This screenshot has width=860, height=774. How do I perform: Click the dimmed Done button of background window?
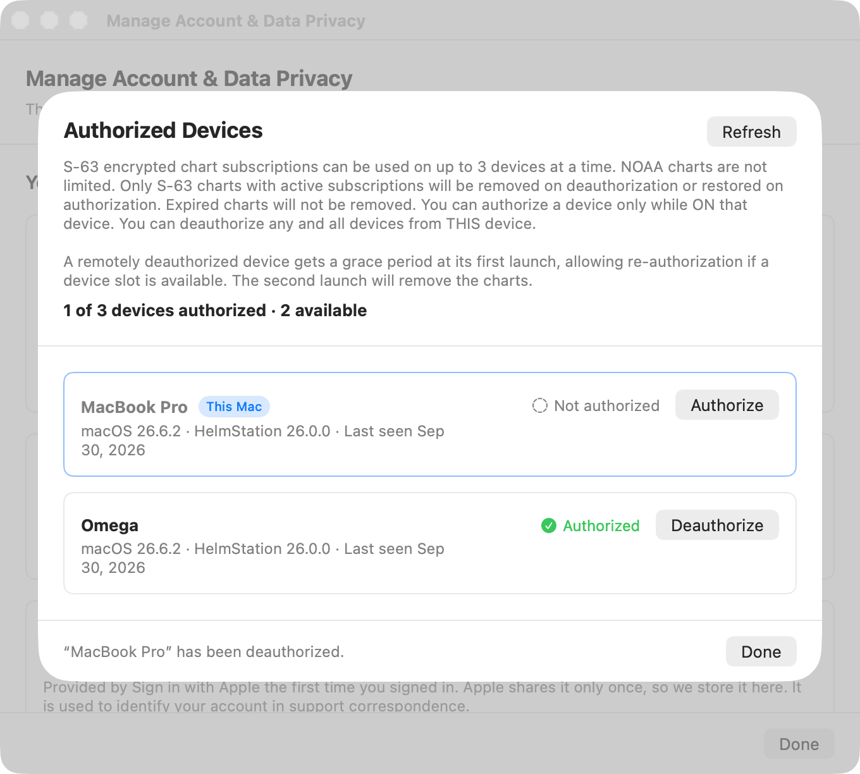click(x=799, y=744)
